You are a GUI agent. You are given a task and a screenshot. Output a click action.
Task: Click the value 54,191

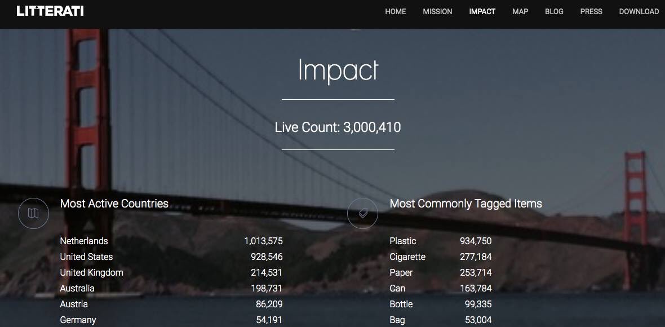click(x=269, y=320)
